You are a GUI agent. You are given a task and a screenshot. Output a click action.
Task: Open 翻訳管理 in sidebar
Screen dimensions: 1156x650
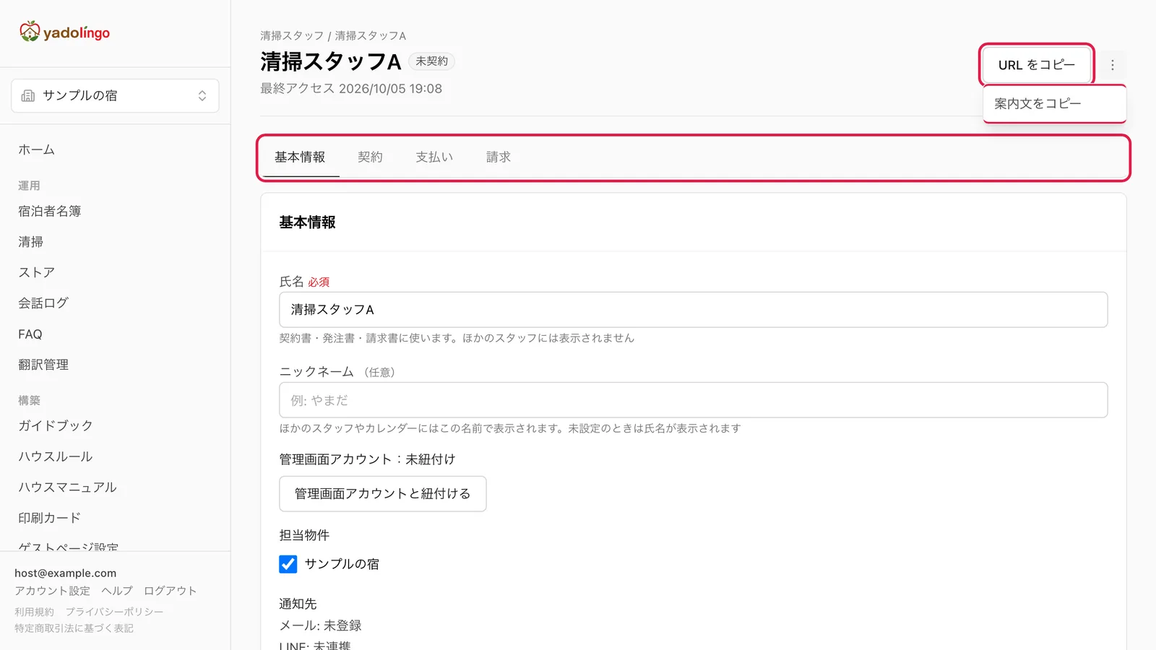coord(43,365)
